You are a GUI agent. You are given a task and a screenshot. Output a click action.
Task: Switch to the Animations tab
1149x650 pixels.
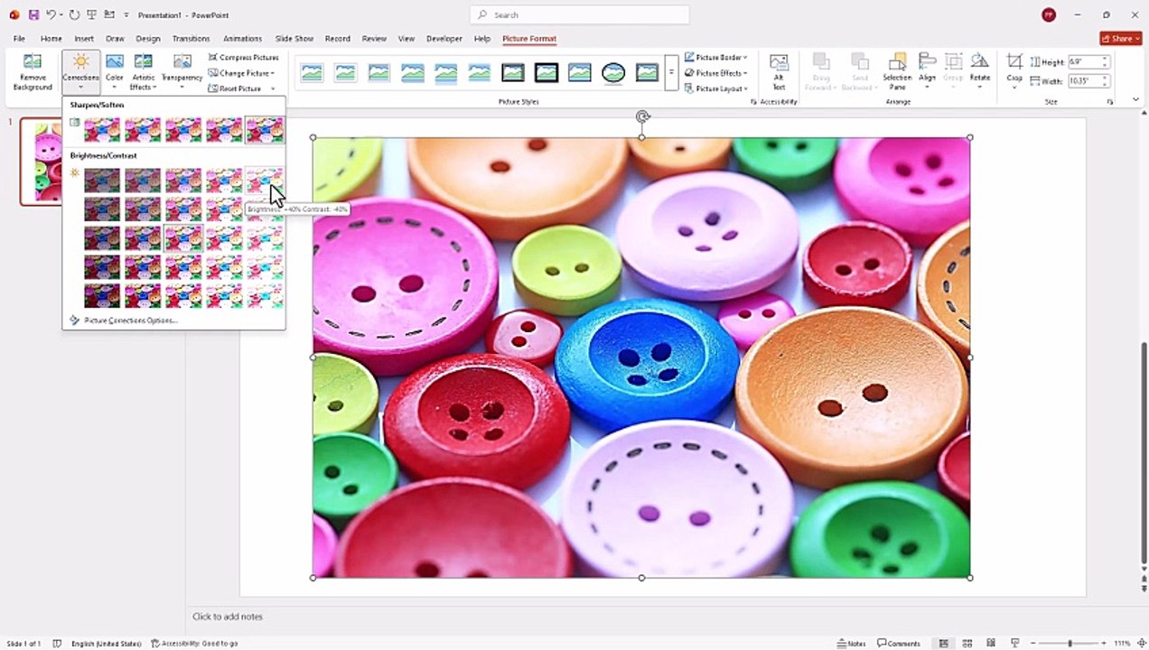coord(242,39)
